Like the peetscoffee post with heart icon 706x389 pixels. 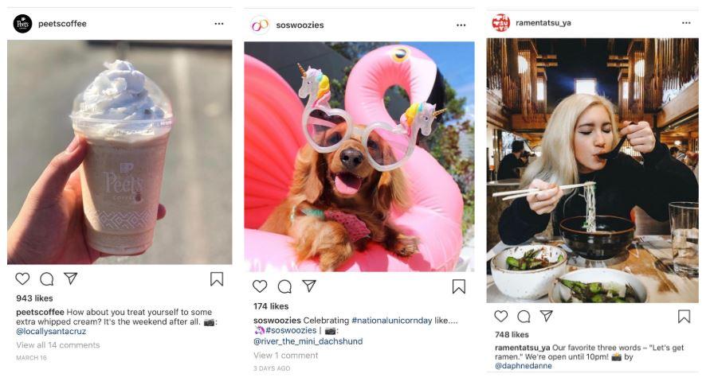coord(22,279)
